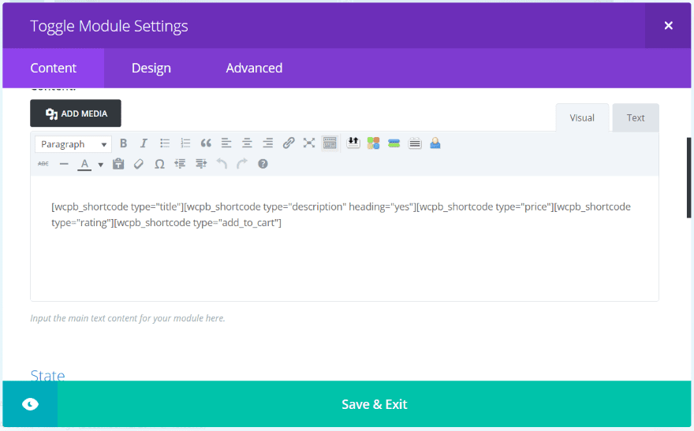
Task: Click the Add Media button
Action: (76, 113)
